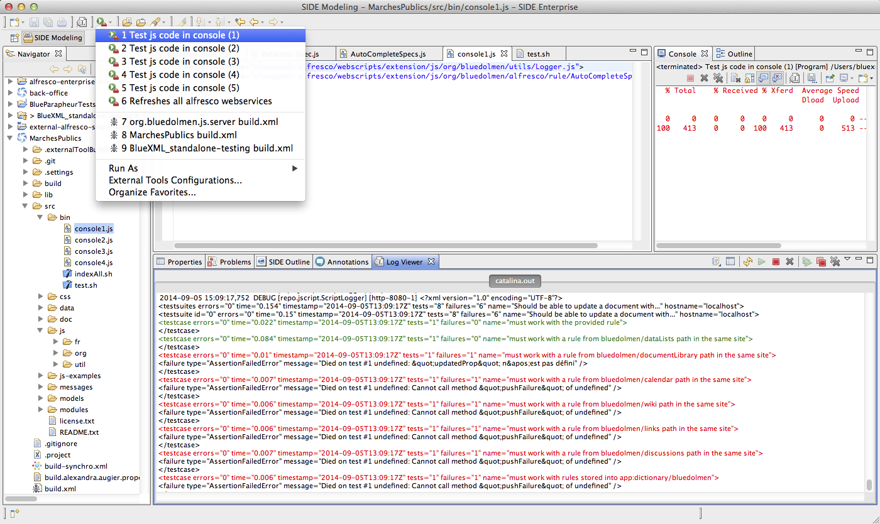Screen dimensions: 880x524
Task: Click the Open Type folder icon in toolbar
Action: [x=128, y=22]
